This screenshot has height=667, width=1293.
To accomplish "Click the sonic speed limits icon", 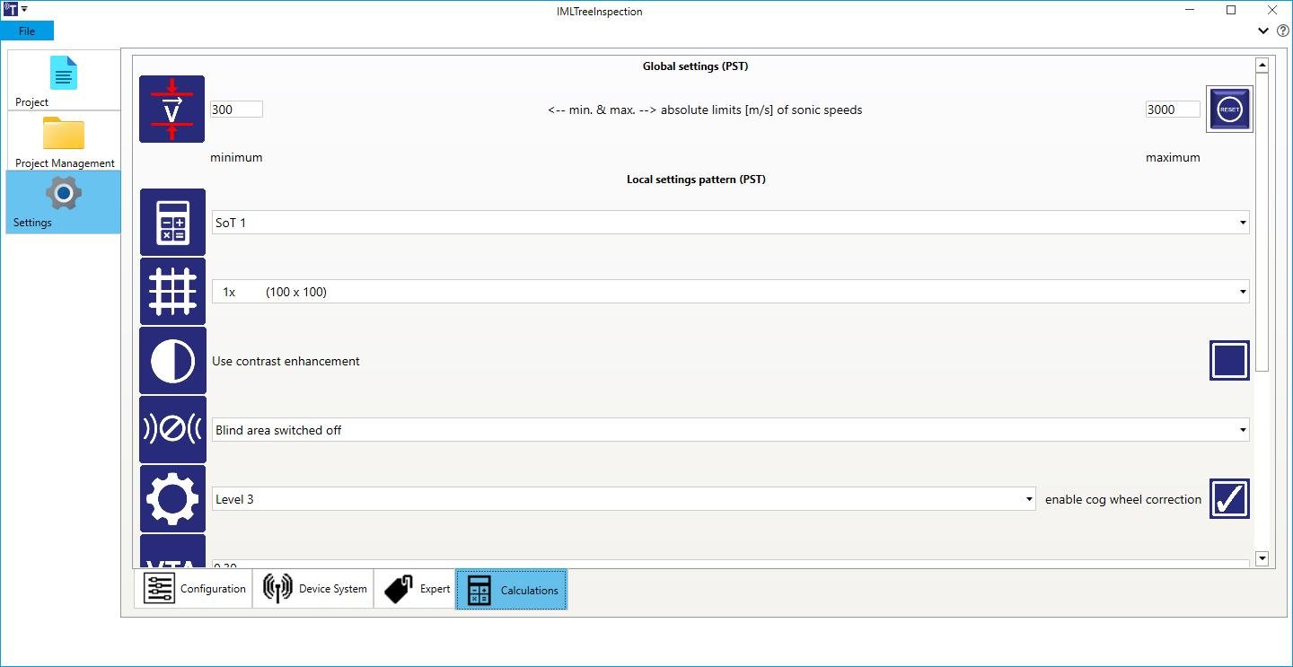I will pos(172,110).
